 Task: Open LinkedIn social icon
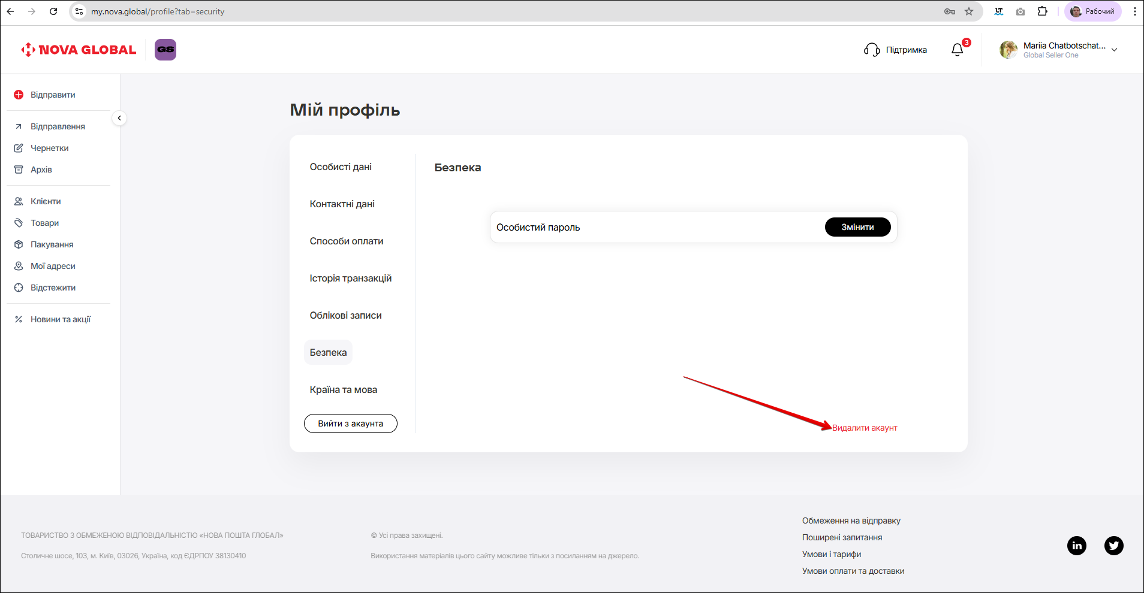click(x=1077, y=546)
